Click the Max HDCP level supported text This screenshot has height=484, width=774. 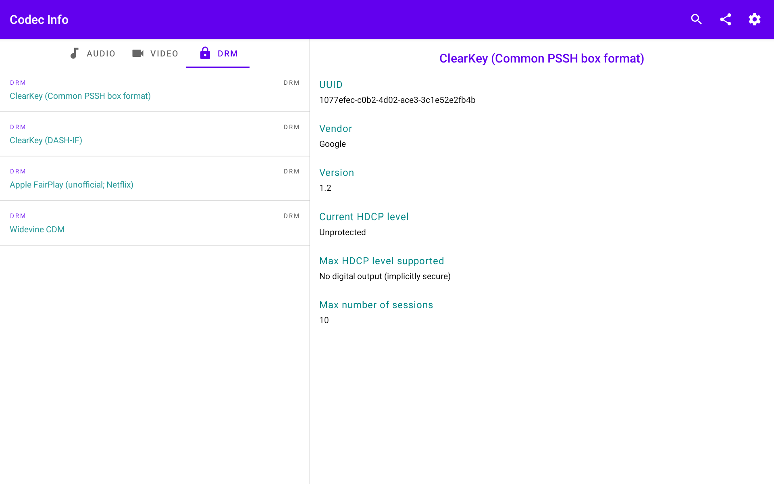(381, 261)
